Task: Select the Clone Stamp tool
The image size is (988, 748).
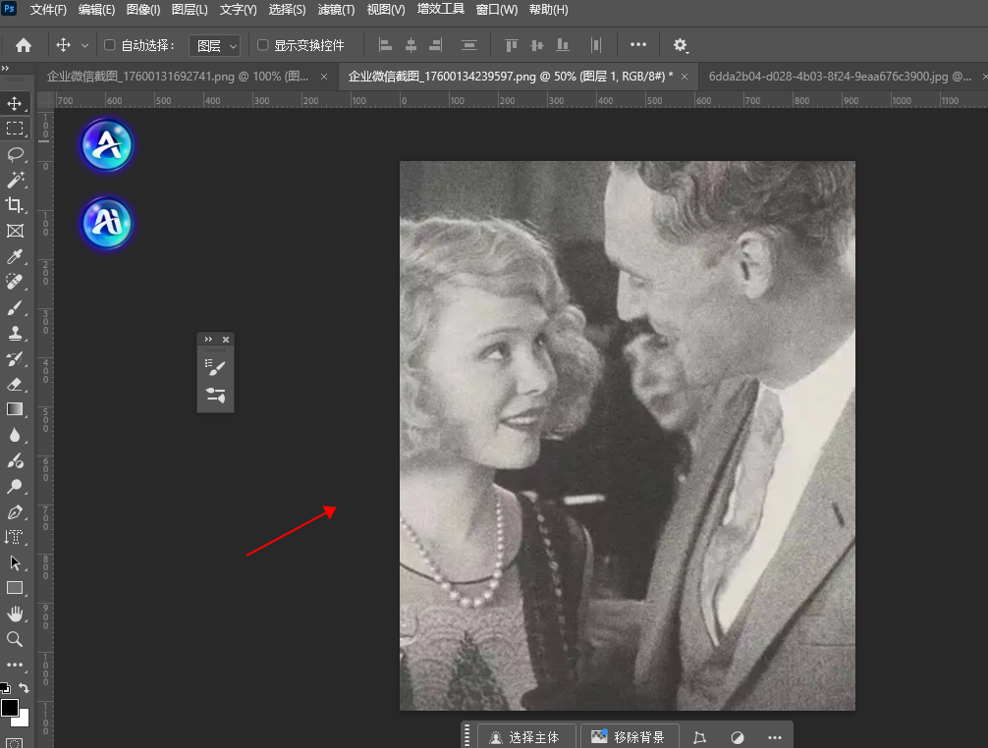Action: (x=15, y=333)
